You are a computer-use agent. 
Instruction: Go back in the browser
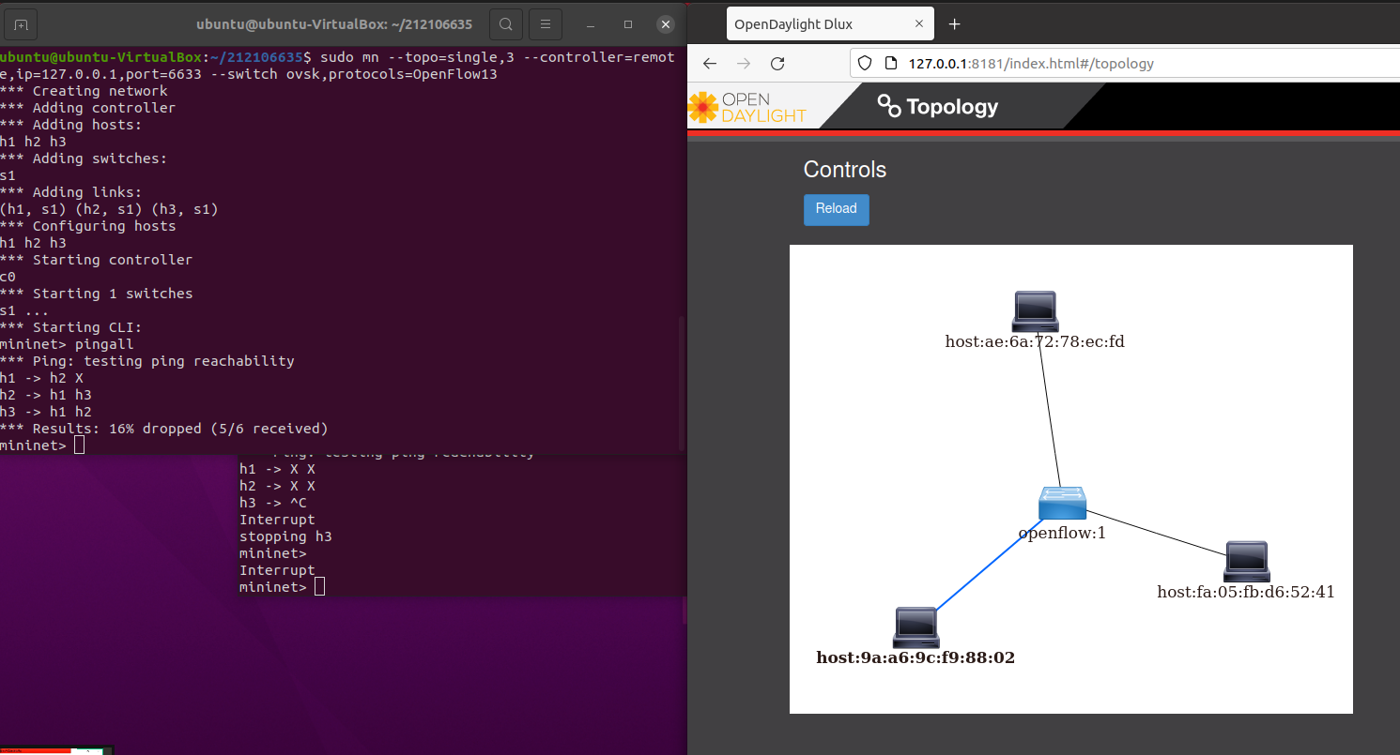[711, 64]
